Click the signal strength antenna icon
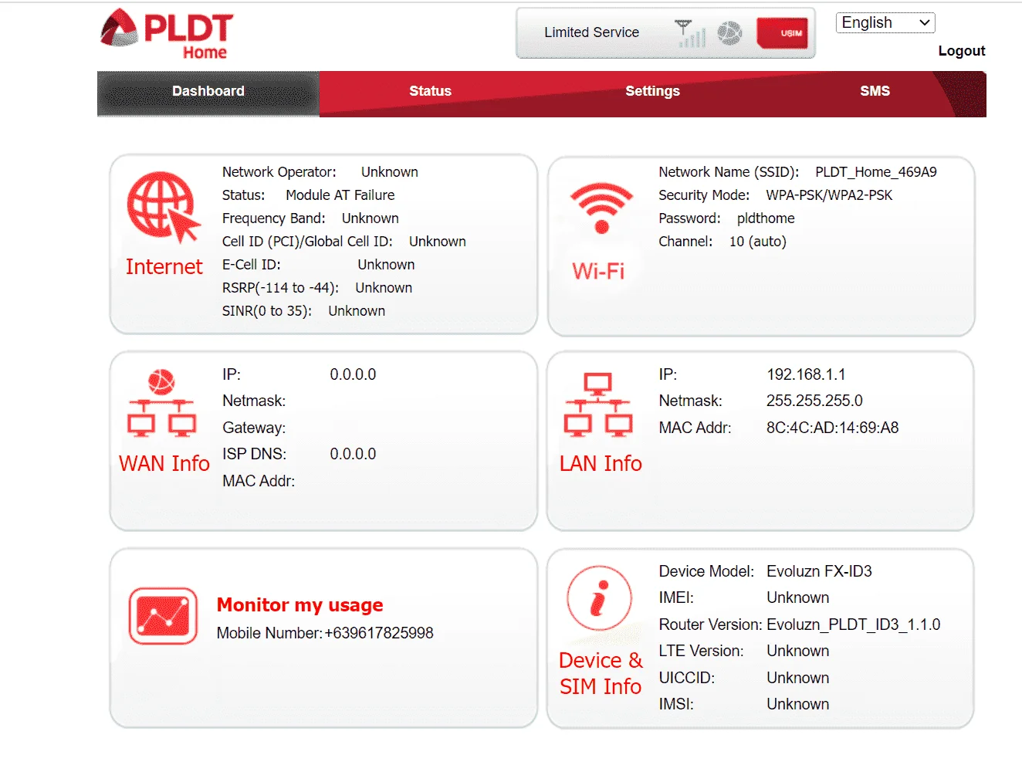The image size is (1022, 765). (690, 33)
